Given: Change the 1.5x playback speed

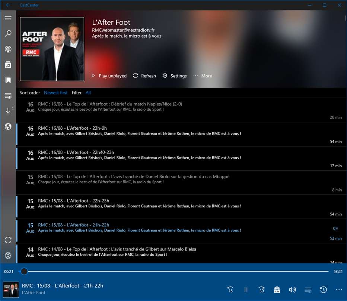Looking at the screenshot, I should point(277,289).
